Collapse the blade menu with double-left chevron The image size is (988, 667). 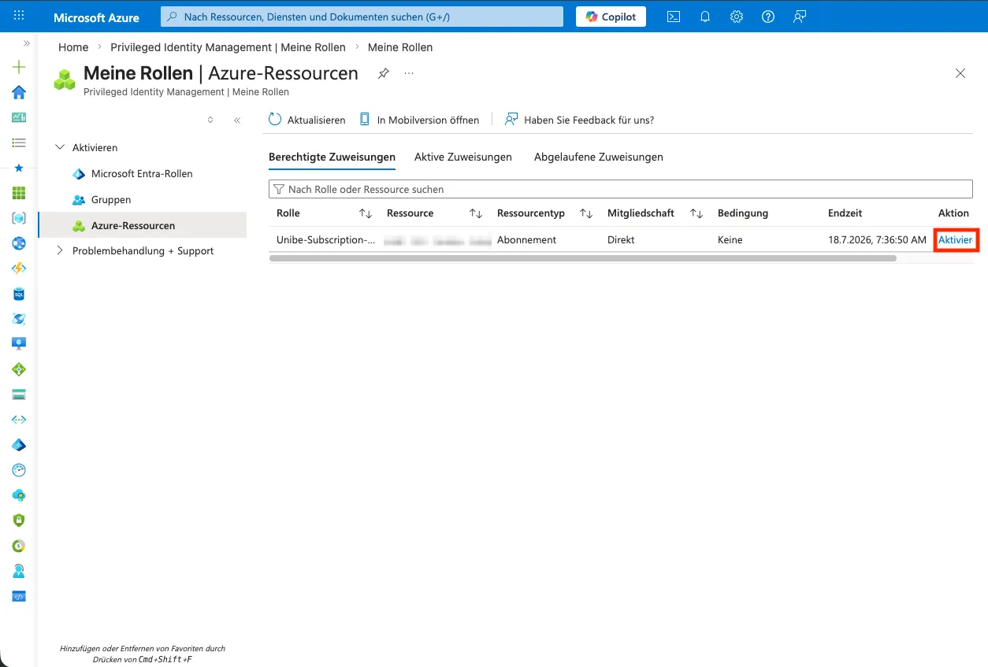(237, 120)
